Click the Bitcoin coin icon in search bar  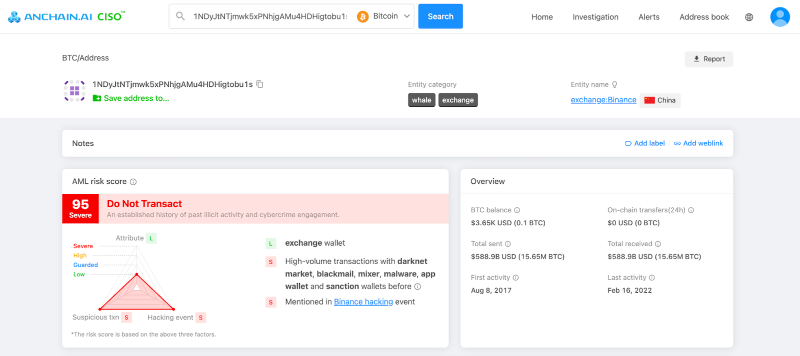[x=362, y=16]
